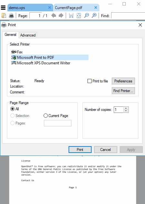
Task: Click the fit page icon
Action: 79,16
